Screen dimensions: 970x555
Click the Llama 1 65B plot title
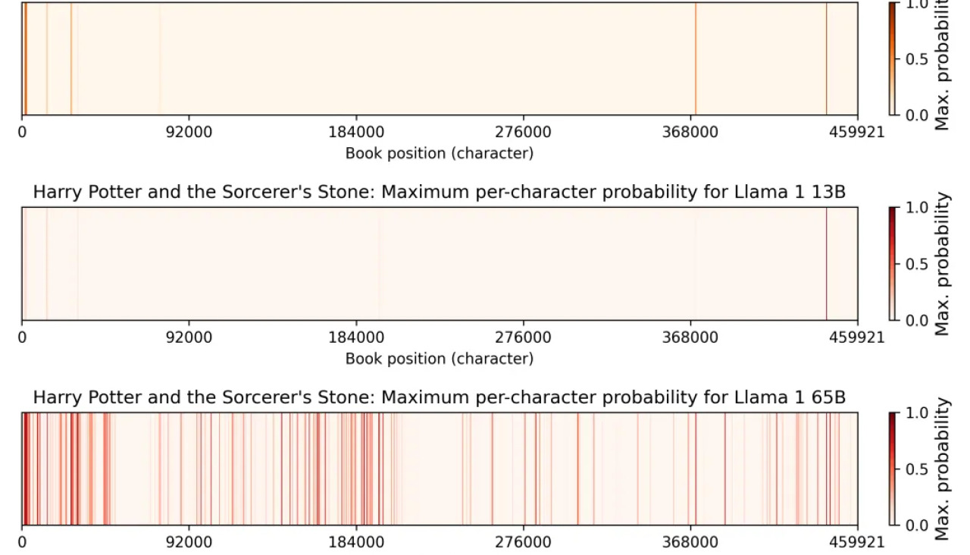(439, 398)
